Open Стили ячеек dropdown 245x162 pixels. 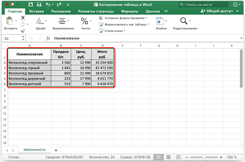[112, 31]
